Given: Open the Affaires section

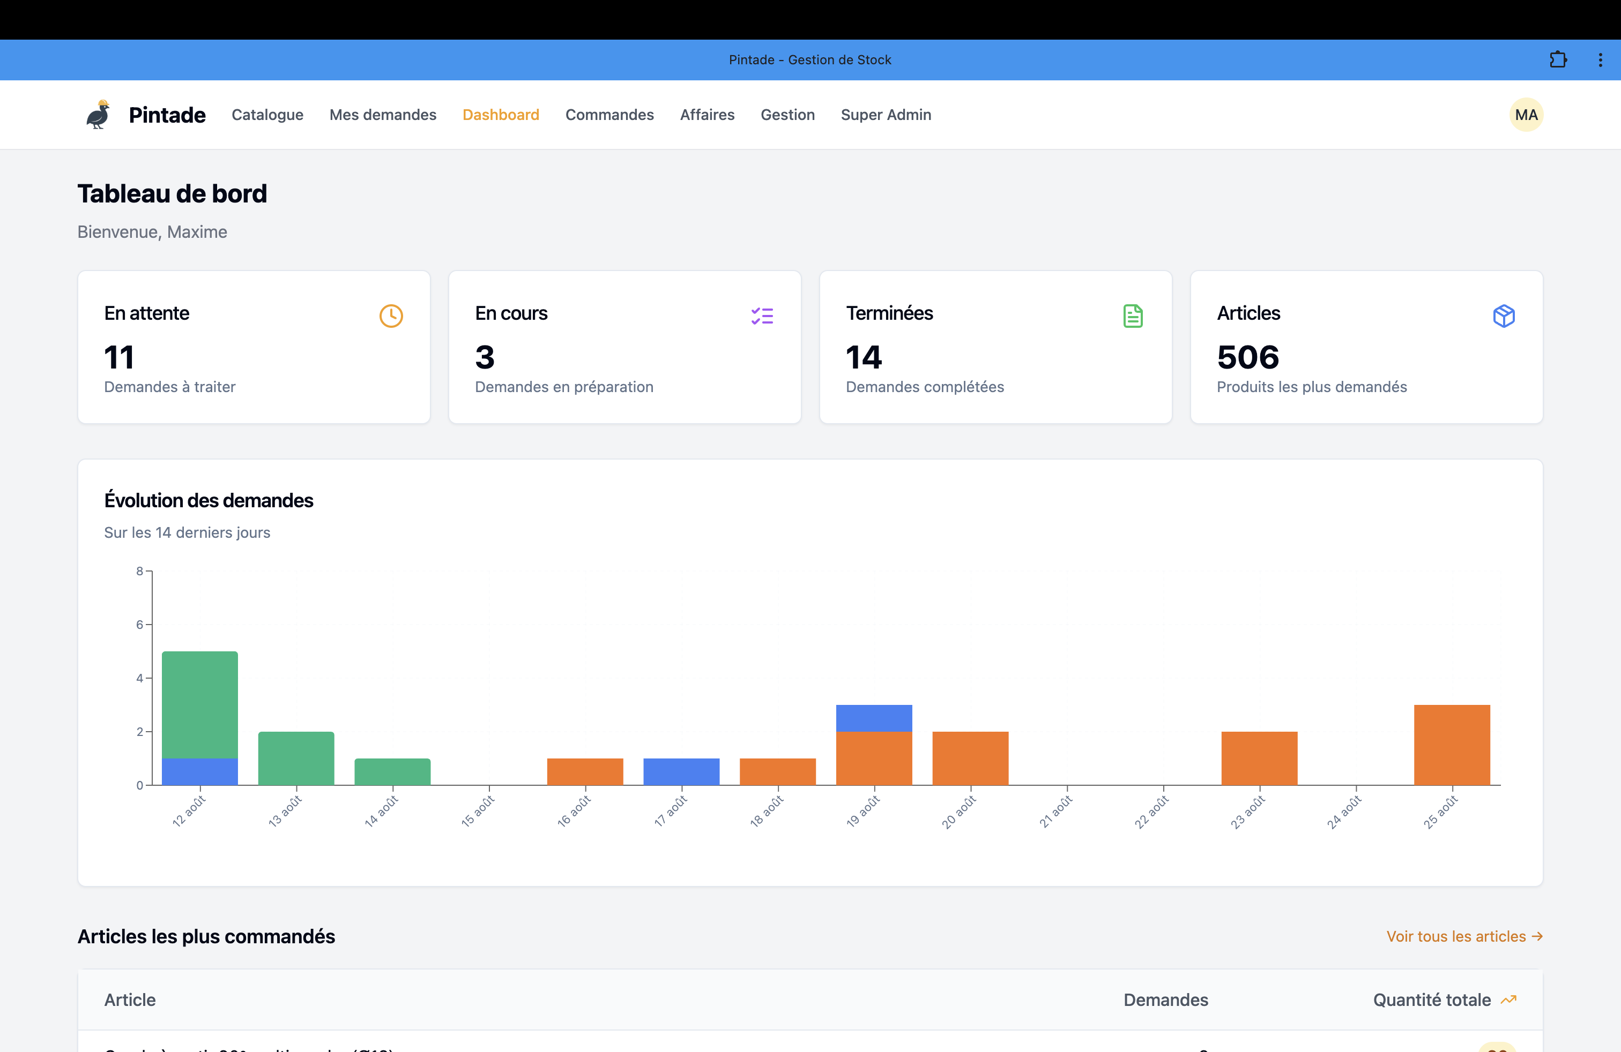Looking at the screenshot, I should pos(707,114).
